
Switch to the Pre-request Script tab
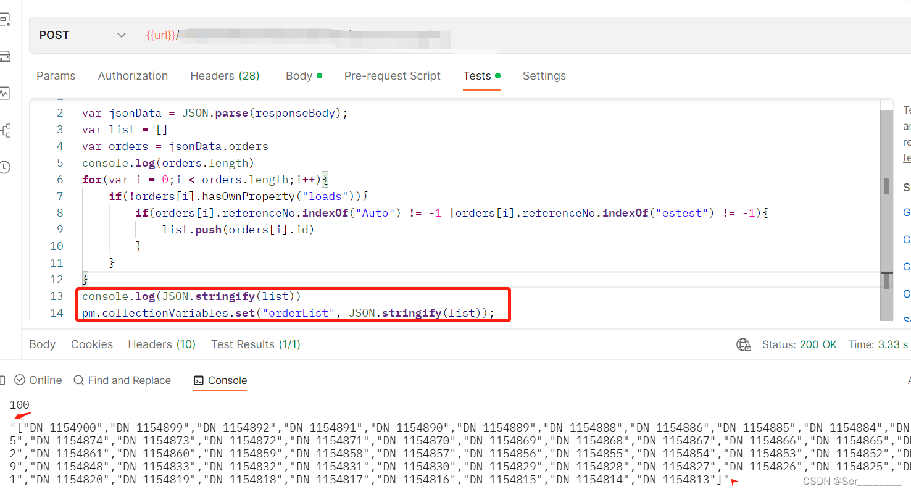[x=393, y=75]
